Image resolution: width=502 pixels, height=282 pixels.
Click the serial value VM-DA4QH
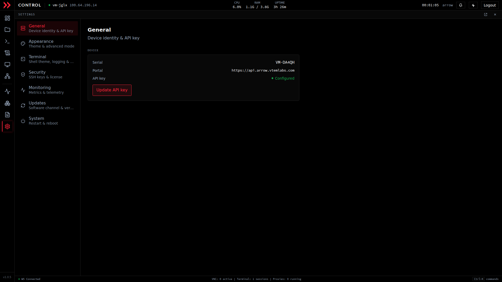(285, 62)
